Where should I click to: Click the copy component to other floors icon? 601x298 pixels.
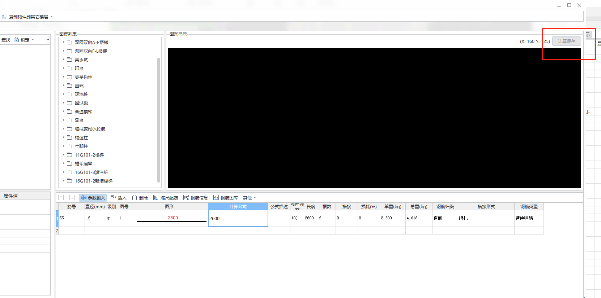click(x=4, y=17)
